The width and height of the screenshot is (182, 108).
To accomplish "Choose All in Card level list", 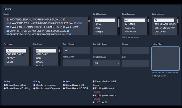I will pos(46,51).
